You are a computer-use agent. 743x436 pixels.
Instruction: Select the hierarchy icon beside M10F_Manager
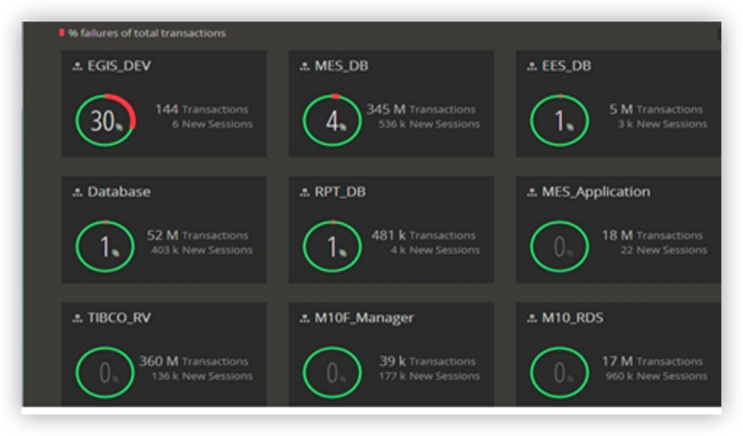(305, 318)
